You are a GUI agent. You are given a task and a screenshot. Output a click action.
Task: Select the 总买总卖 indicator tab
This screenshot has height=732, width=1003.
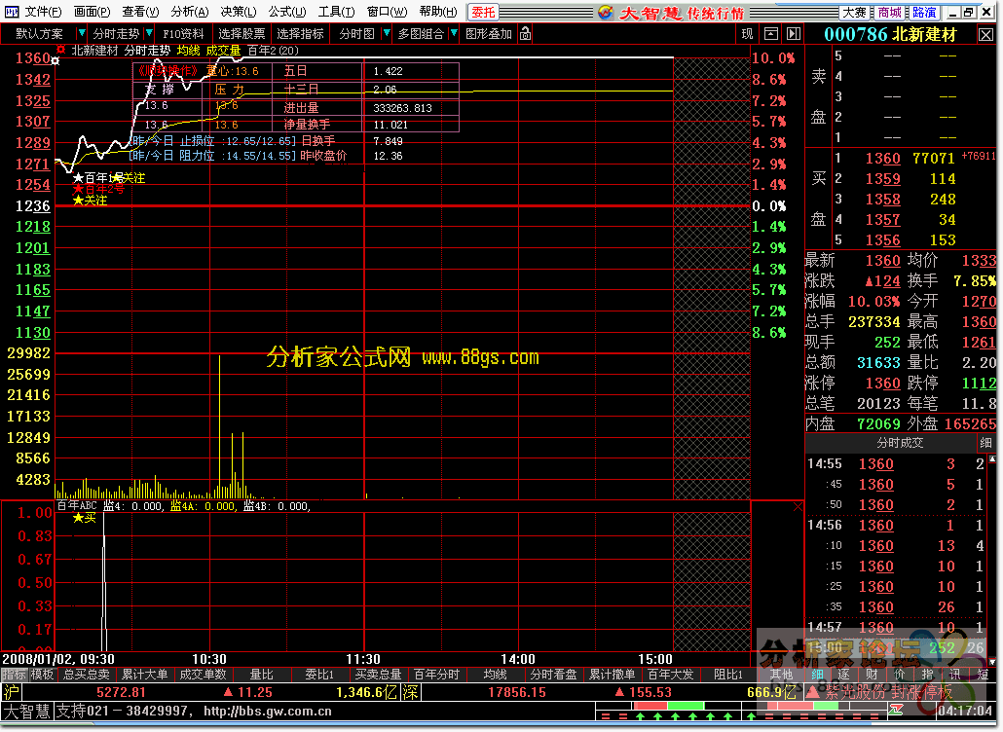point(86,675)
